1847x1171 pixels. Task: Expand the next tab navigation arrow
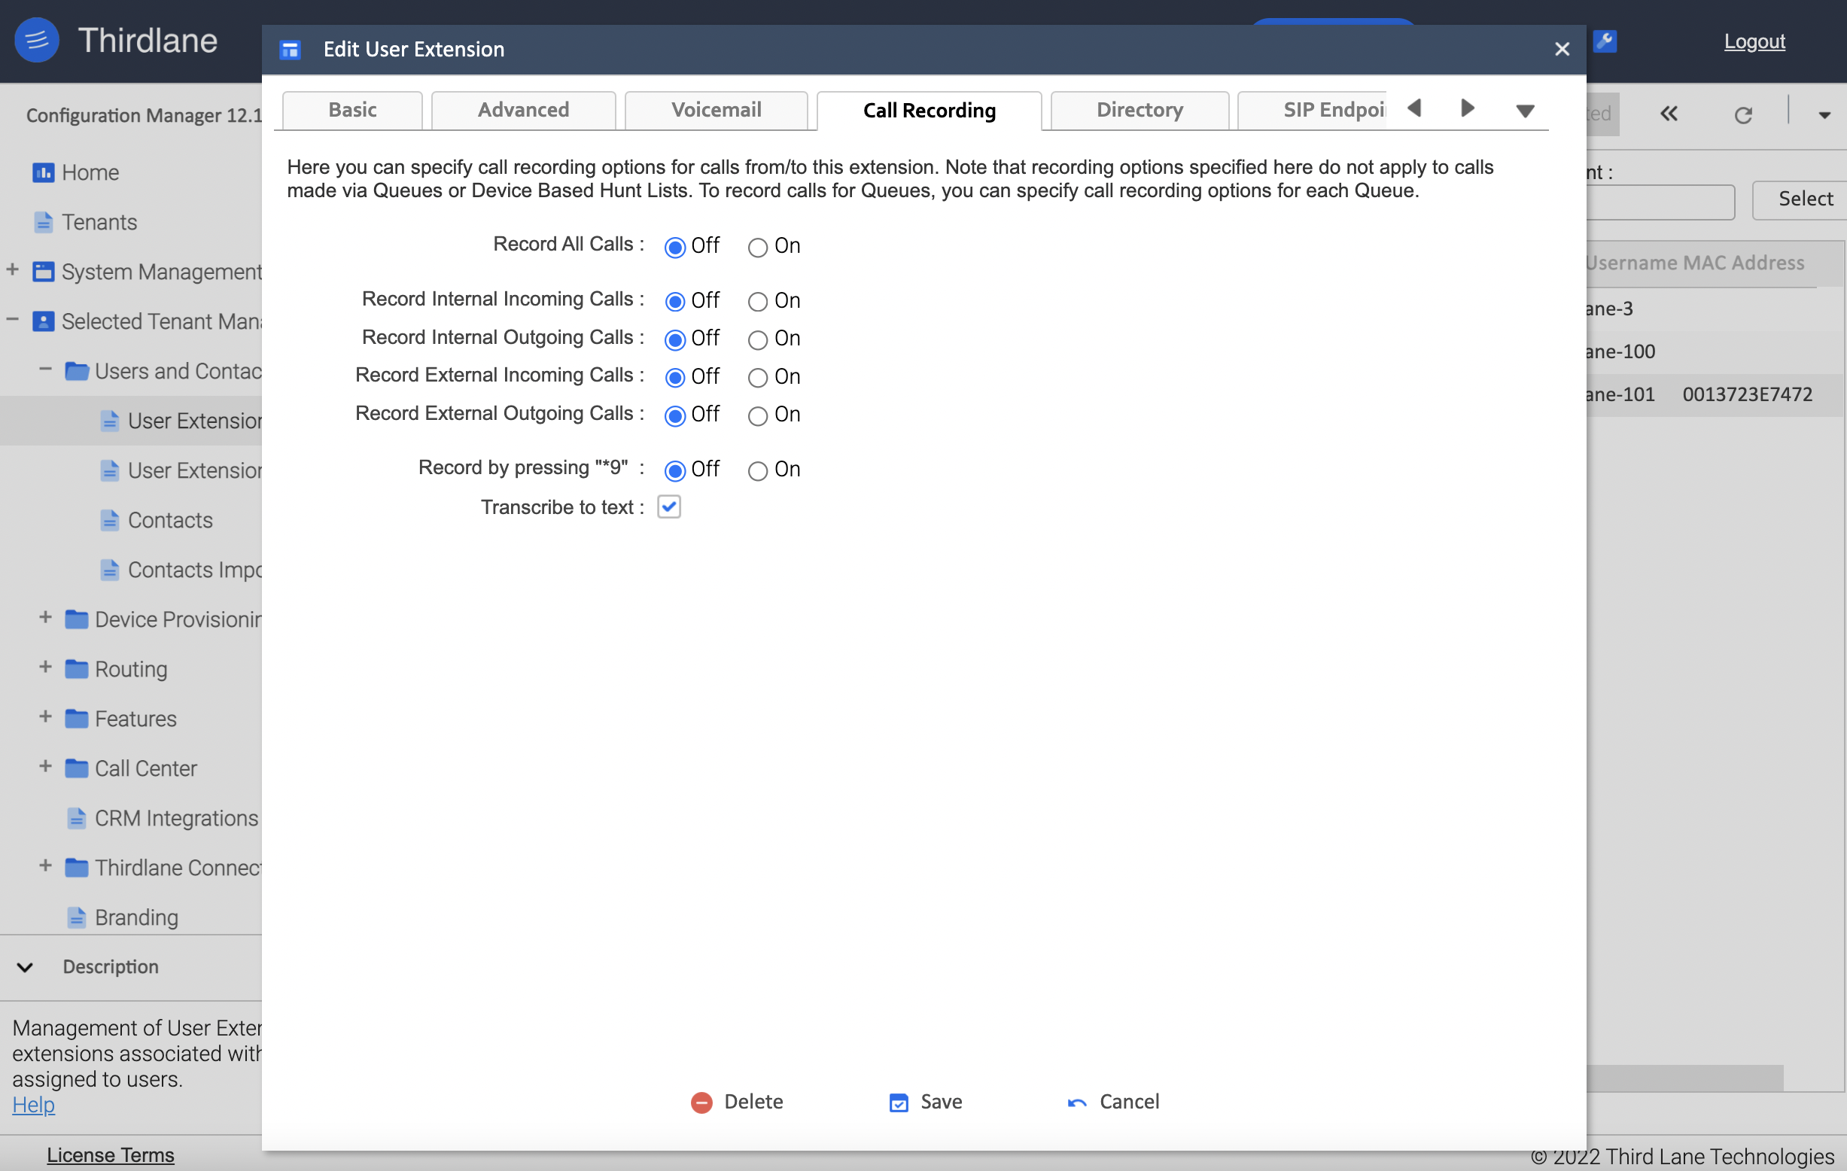pyautogui.click(x=1466, y=108)
